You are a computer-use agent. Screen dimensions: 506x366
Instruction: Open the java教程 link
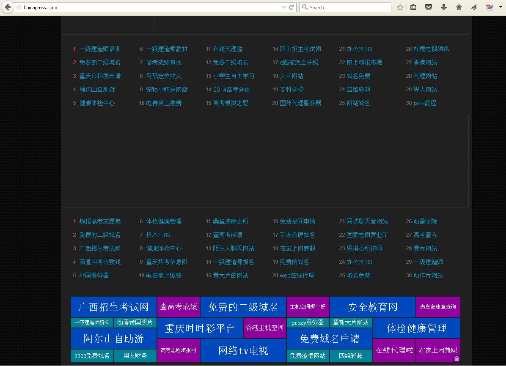pyautogui.click(x=424, y=103)
